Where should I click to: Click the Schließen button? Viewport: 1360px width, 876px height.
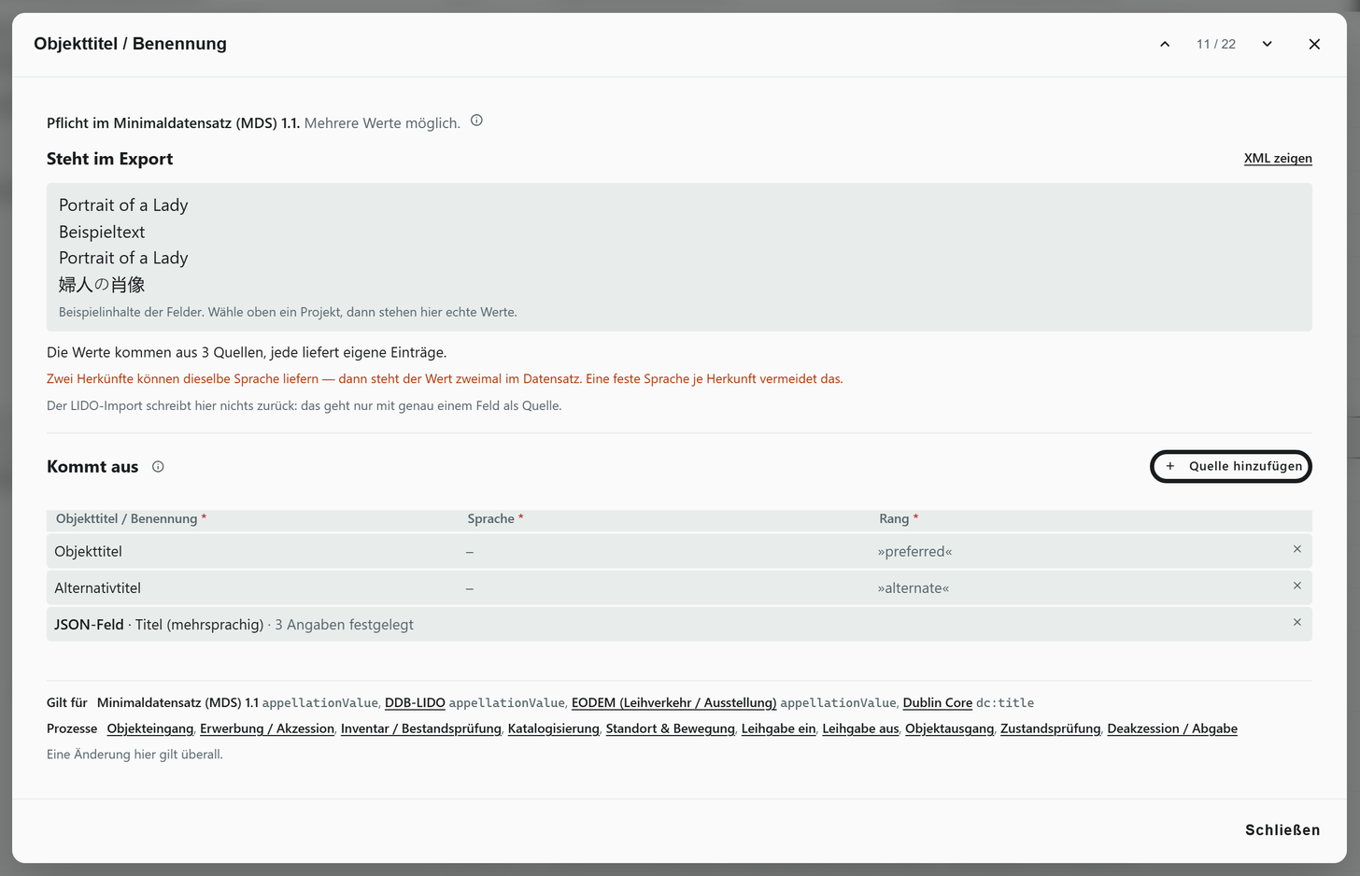click(x=1282, y=830)
